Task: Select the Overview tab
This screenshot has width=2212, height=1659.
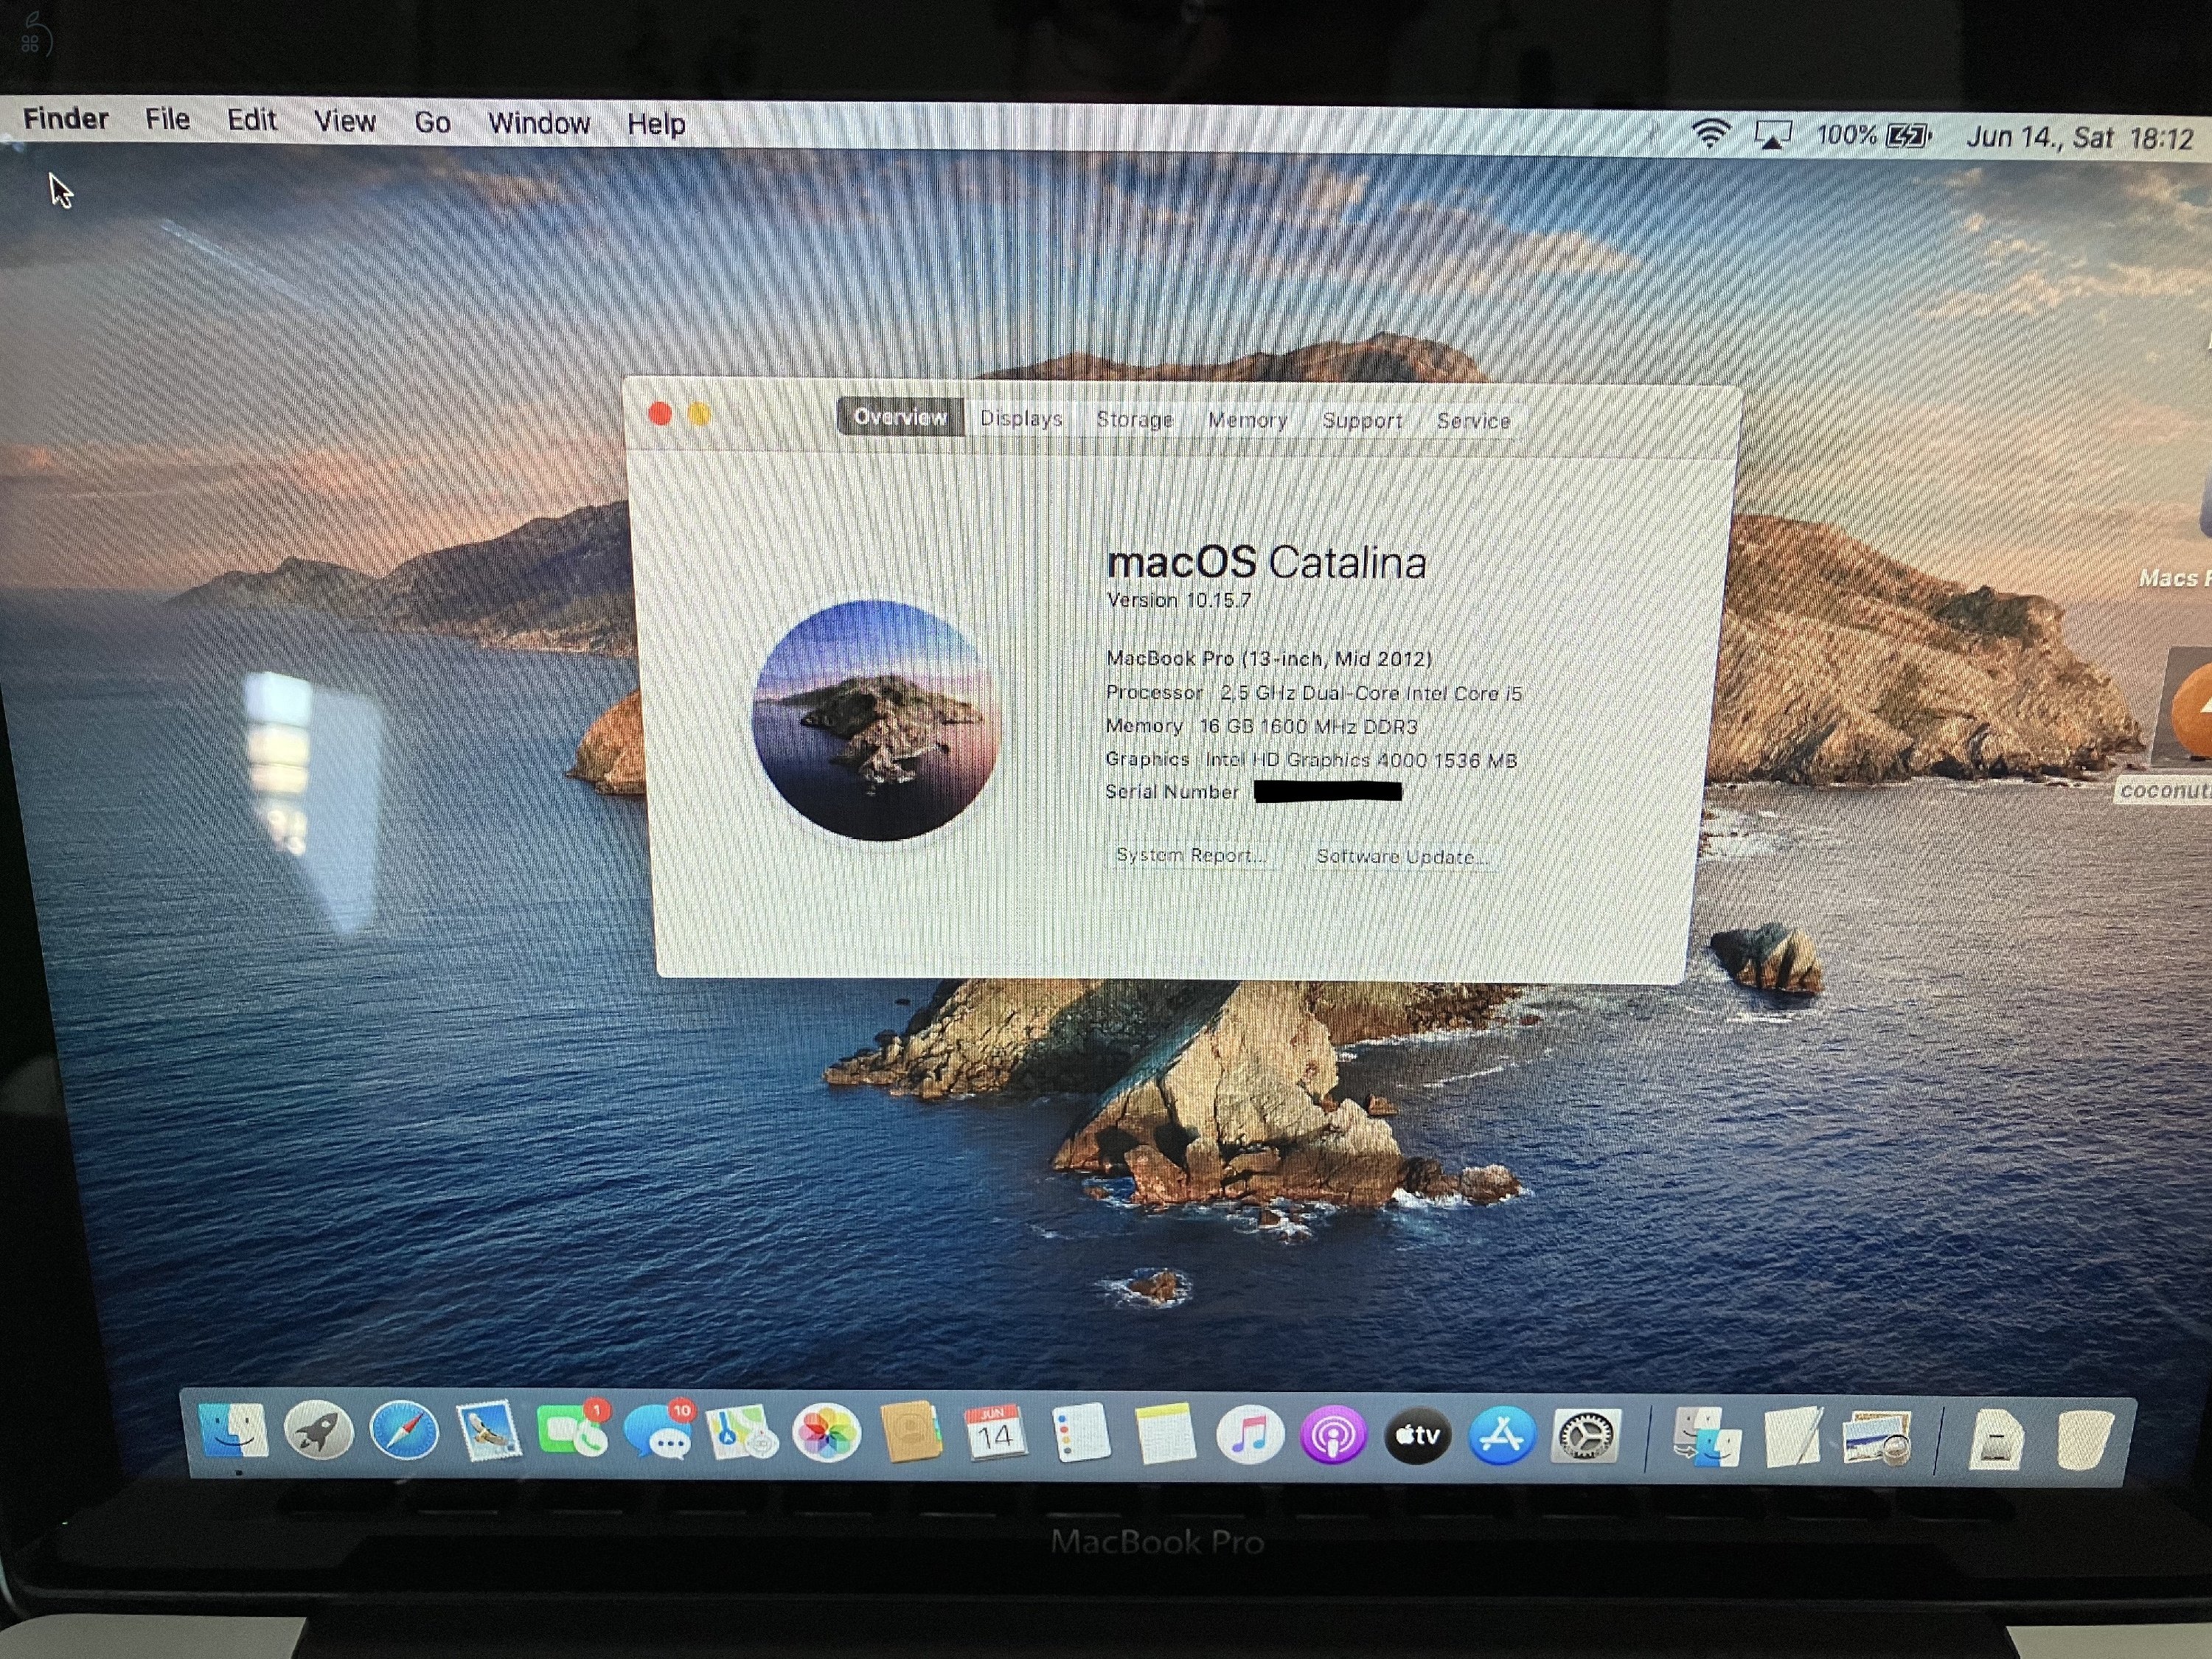Action: [900, 417]
